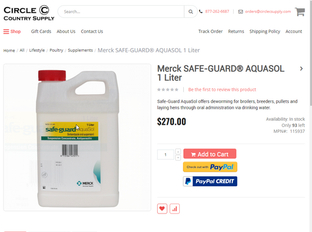Add product to wishlist heart icon
The image size is (312, 232).
(162, 209)
